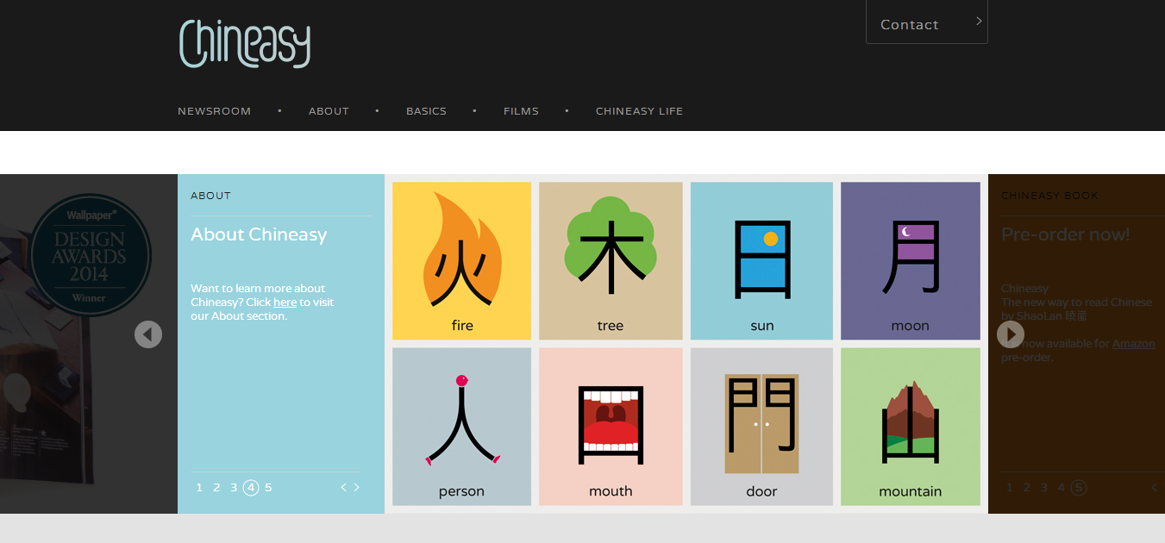Select the person character tile
This screenshot has width=1165, height=543.
point(461,427)
